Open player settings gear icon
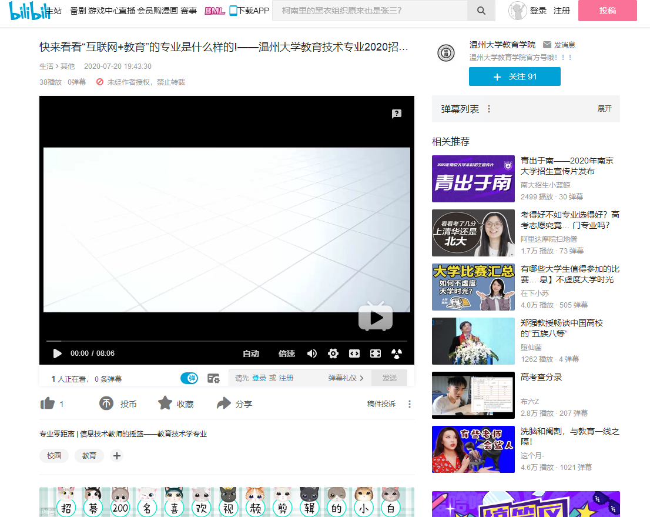Viewport: 650px width, 517px height. pos(333,353)
